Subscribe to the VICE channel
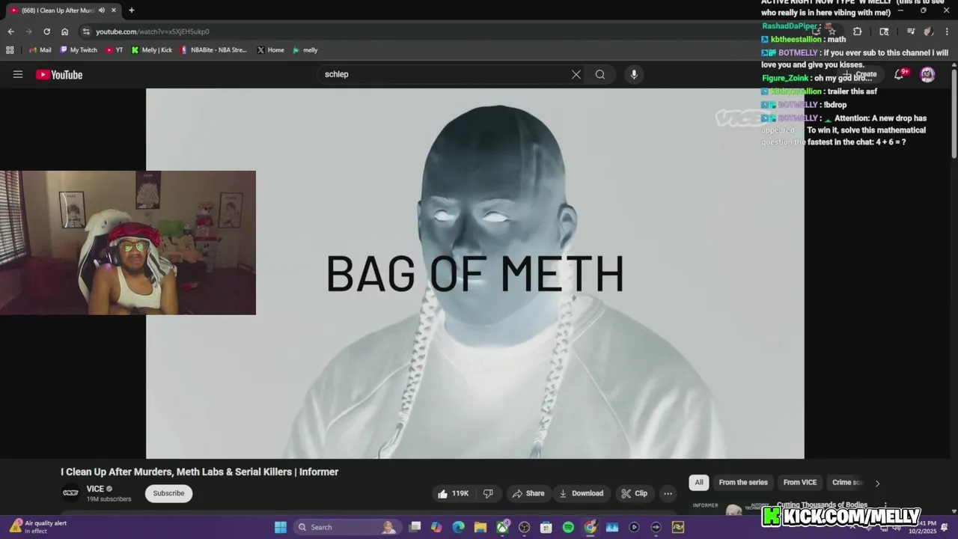958x539 pixels. click(168, 493)
